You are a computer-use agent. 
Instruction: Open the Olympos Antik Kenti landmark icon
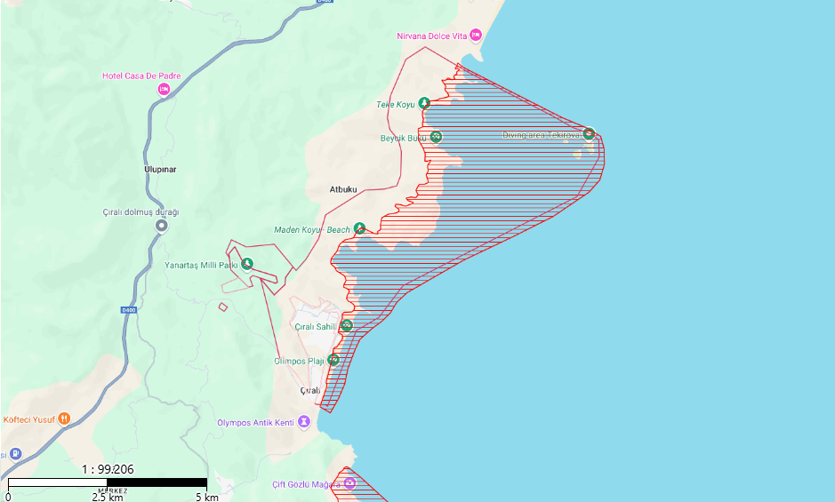(x=304, y=422)
